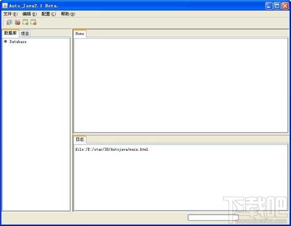This screenshot has height=226, width=291.
Task: Click the red database toolbar icon
Action: (x=17, y=22)
